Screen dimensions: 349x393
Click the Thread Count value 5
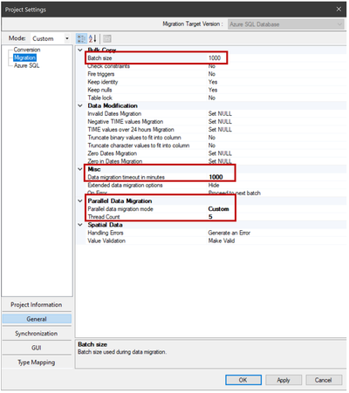click(x=210, y=217)
